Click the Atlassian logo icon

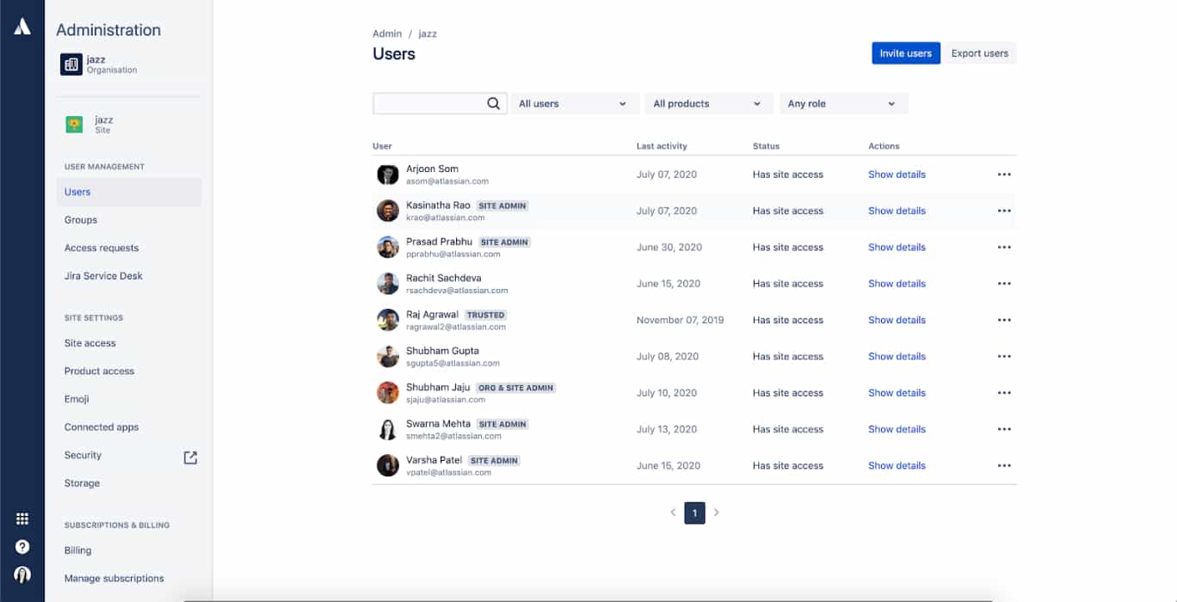[x=22, y=25]
